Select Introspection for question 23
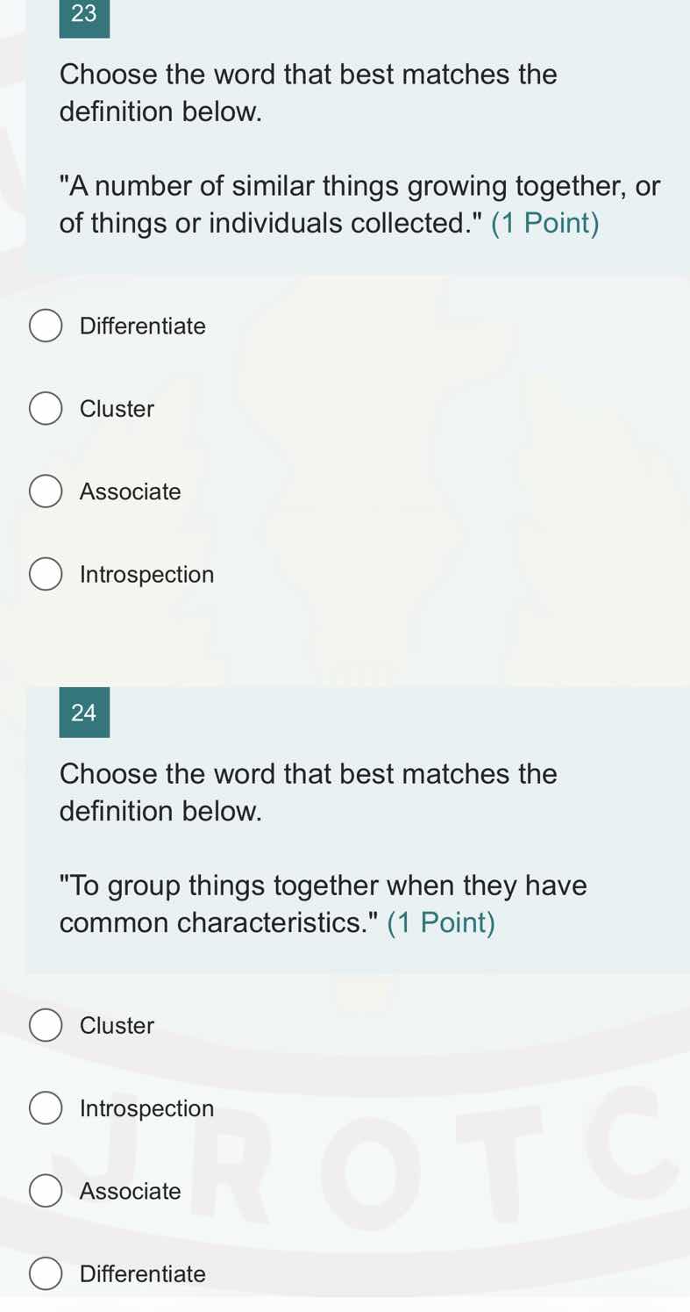The height and width of the screenshot is (1312, 690). (x=46, y=574)
